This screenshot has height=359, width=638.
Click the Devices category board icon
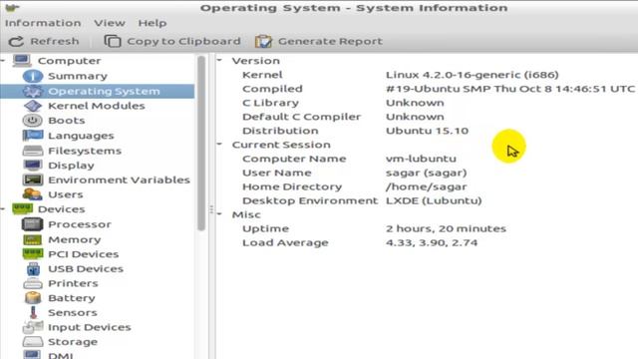coord(22,209)
